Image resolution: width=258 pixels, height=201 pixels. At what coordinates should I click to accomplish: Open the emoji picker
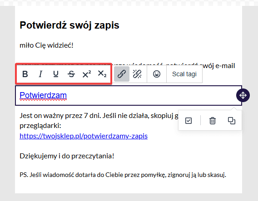tap(157, 74)
